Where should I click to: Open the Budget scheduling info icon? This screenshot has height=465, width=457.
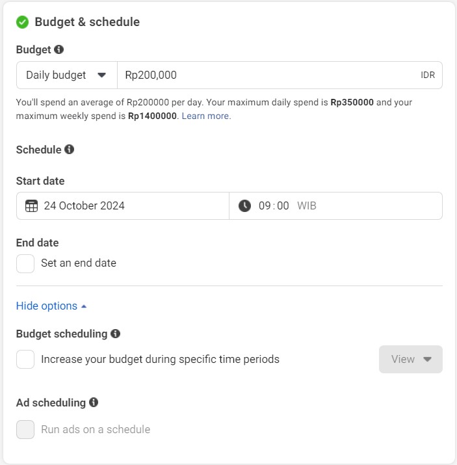(115, 334)
